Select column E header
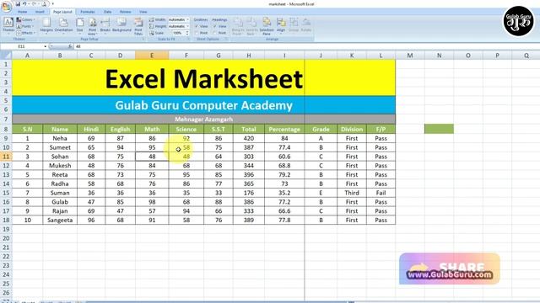Image resolution: width=540 pixels, height=303 pixels. (x=152, y=56)
